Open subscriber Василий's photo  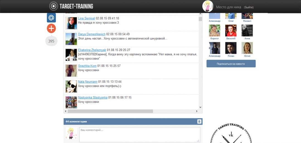[x=231, y=31]
